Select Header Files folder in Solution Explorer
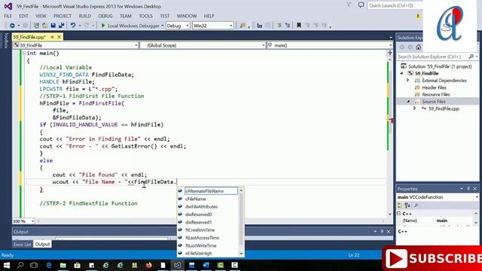Screen dimensions: 482x271 (434, 87)
